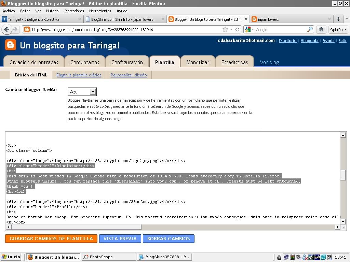Click the Profile header div code line

(x=47, y=207)
